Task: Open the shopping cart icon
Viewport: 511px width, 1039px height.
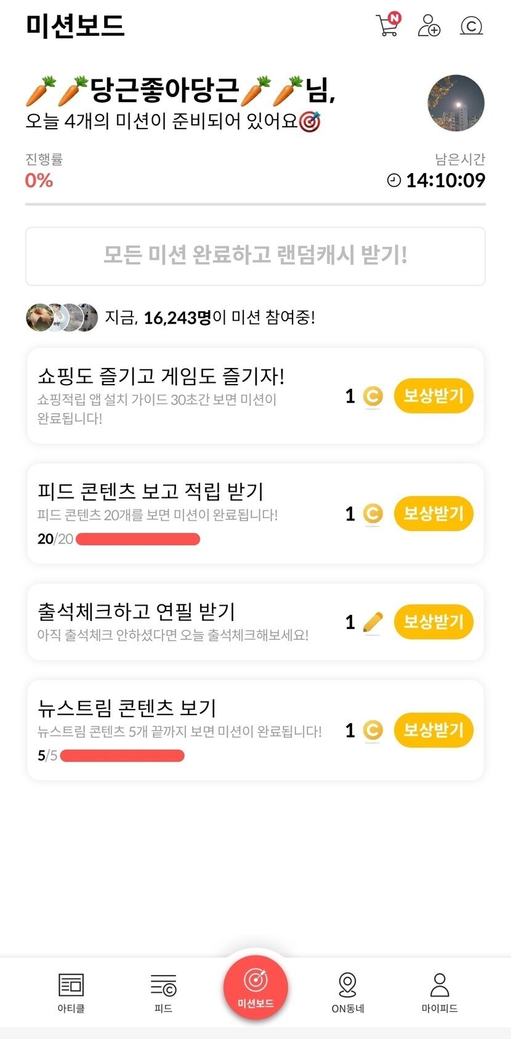Action: pyautogui.click(x=387, y=25)
